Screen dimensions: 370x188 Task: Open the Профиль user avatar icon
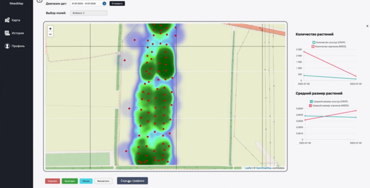pos(7,46)
